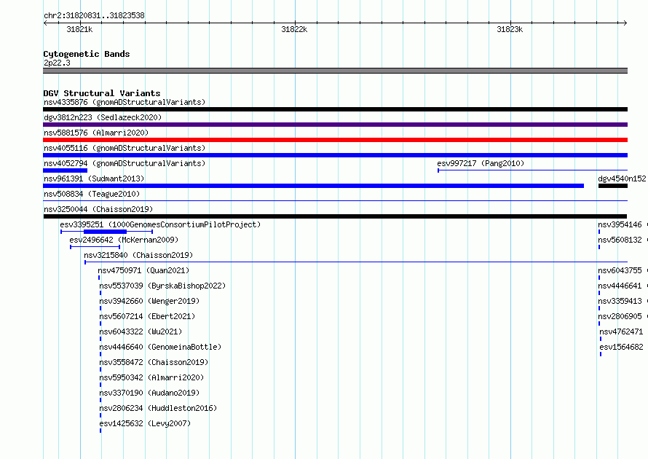Click the purple dgv3812n223 variant bar
648x459 pixels.
pyautogui.click(x=335, y=125)
